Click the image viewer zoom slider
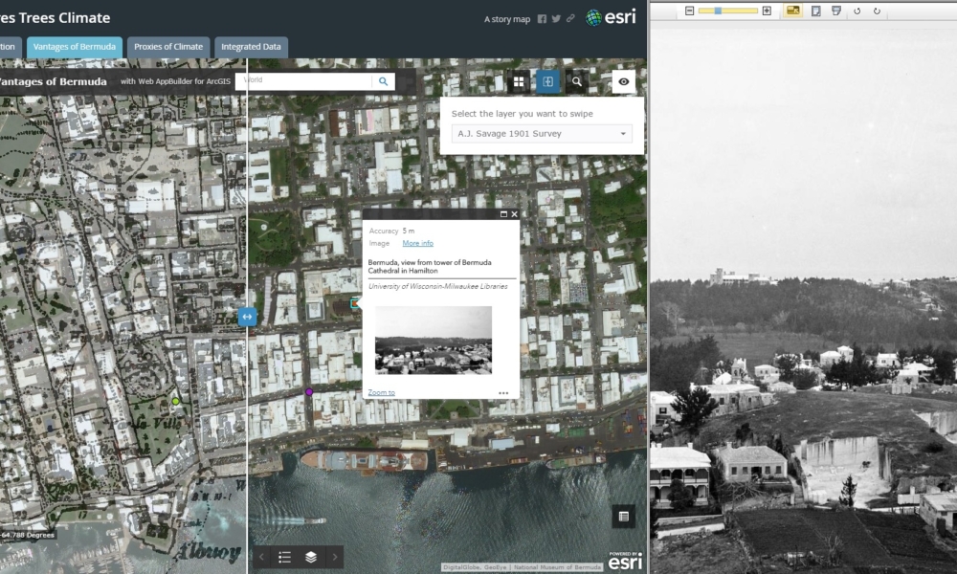 [x=727, y=11]
